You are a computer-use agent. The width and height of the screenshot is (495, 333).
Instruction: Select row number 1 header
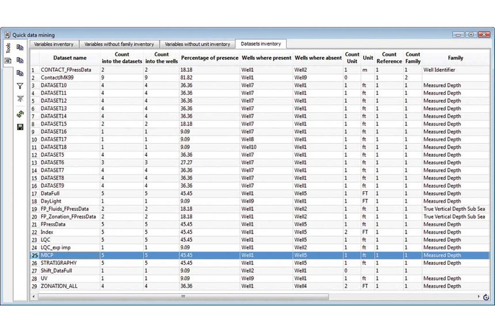[35, 70]
